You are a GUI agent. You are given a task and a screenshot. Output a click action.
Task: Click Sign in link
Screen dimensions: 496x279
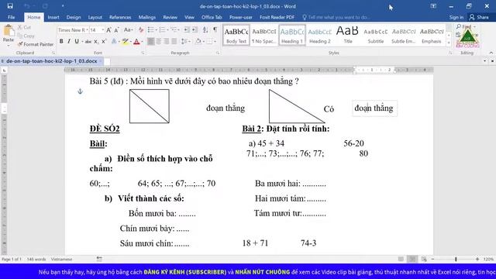coord(456,17)
